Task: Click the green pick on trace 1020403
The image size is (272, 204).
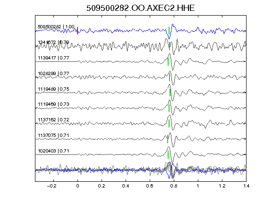Action: click(168, 154)
